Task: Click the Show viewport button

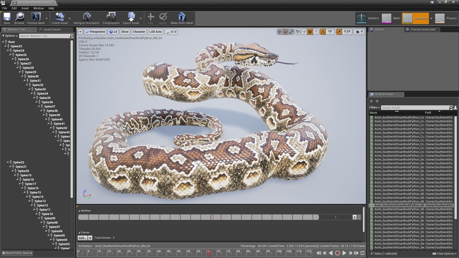Action: pyautogui.click(x=125, y=32)
